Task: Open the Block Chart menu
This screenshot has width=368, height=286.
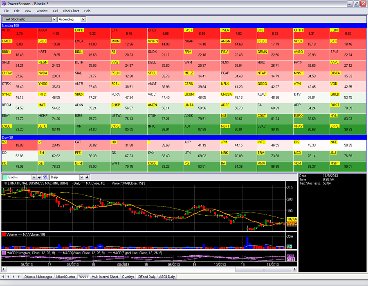Action: pos(71,11)
